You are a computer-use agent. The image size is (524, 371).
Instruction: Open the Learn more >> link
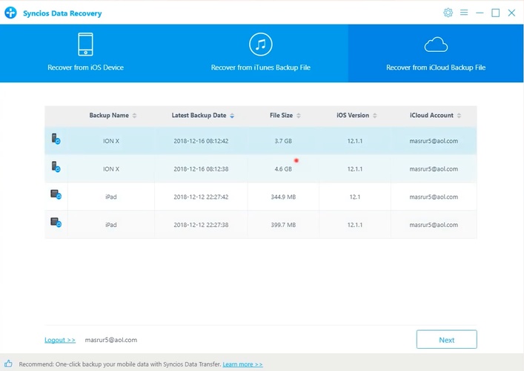[242, 364]
